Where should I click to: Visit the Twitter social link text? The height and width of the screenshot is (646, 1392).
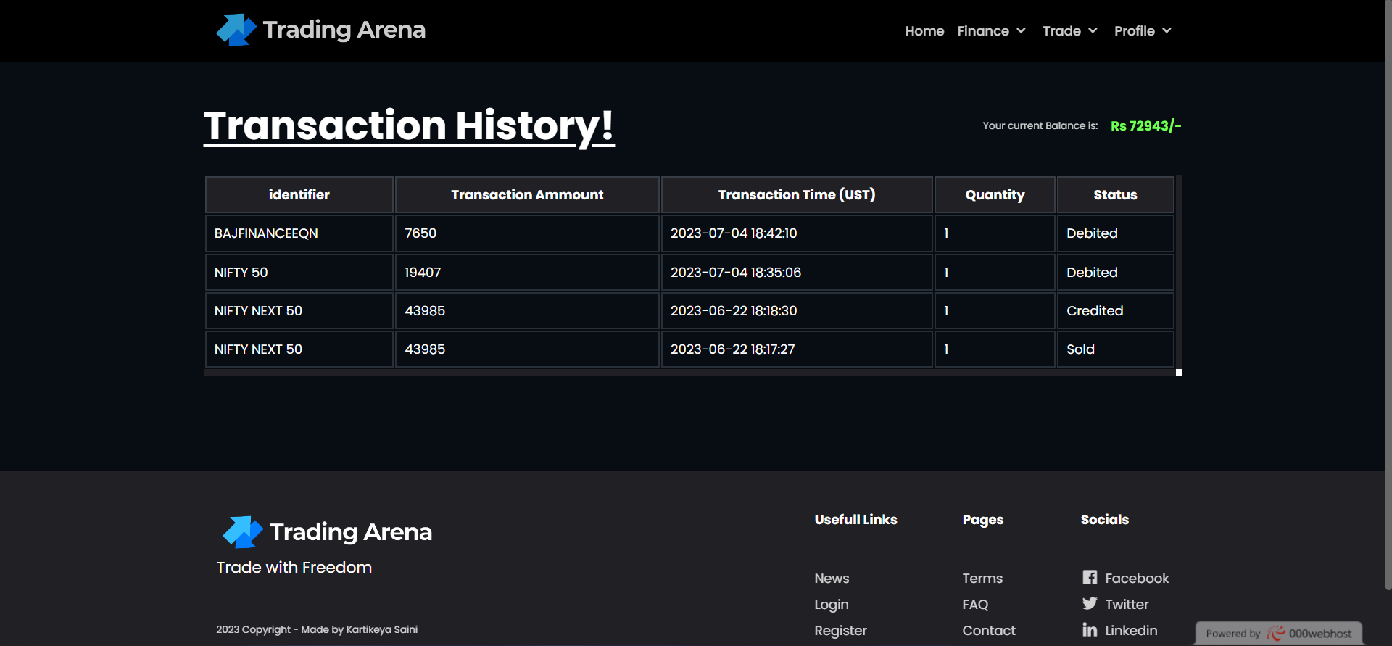click(1127, 604)
